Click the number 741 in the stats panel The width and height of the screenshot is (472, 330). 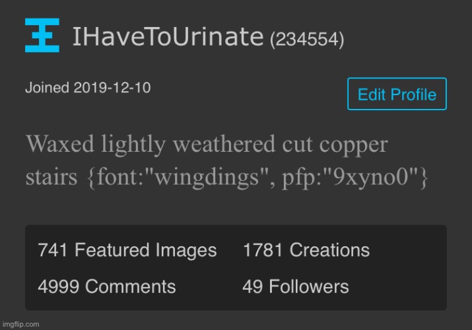click(x=52, y=250)
